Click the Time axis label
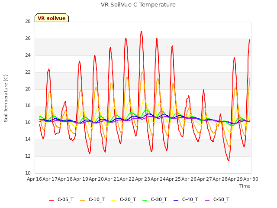277x208 pixels. [245, 186]
